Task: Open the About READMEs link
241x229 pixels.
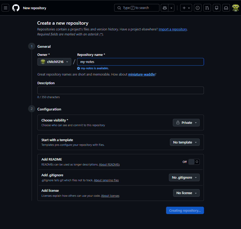Action: pos(109,164)
